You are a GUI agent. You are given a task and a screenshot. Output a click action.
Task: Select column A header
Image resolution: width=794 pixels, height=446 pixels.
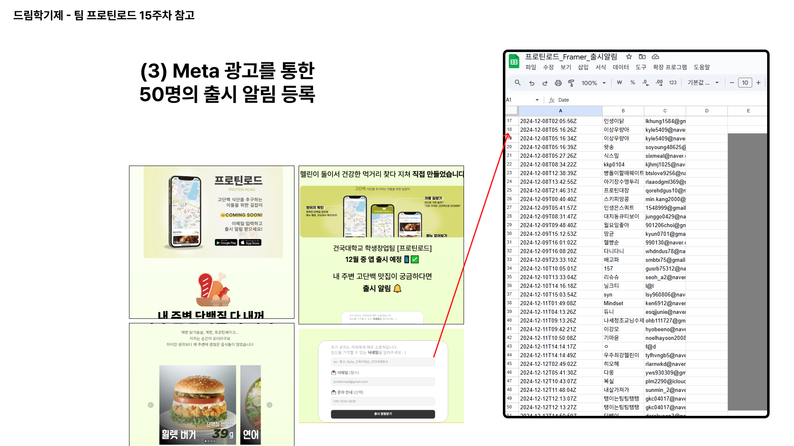(560, 111)
